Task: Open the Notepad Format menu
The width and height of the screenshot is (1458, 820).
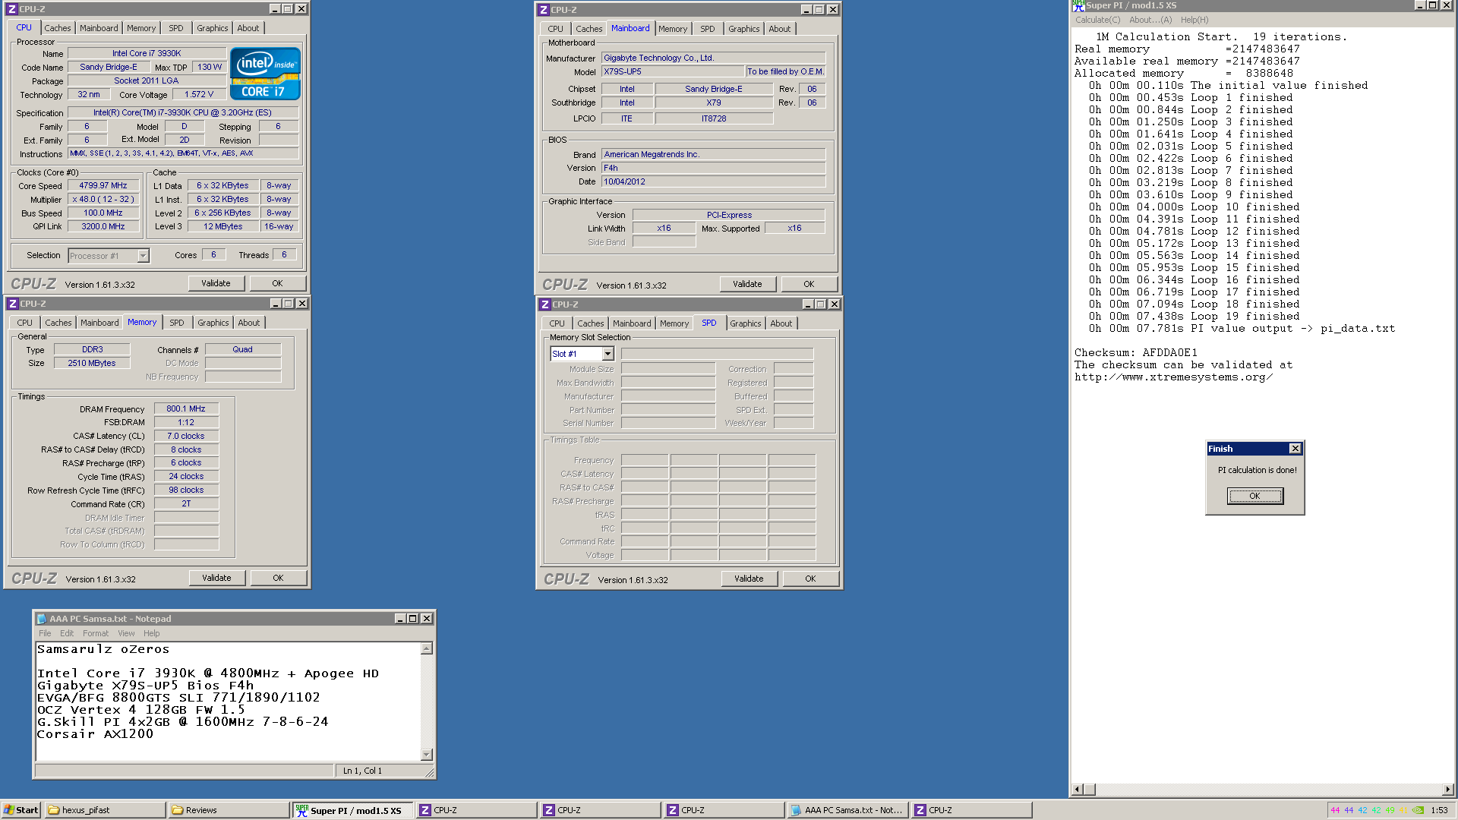Action: (x=96, y=633)
